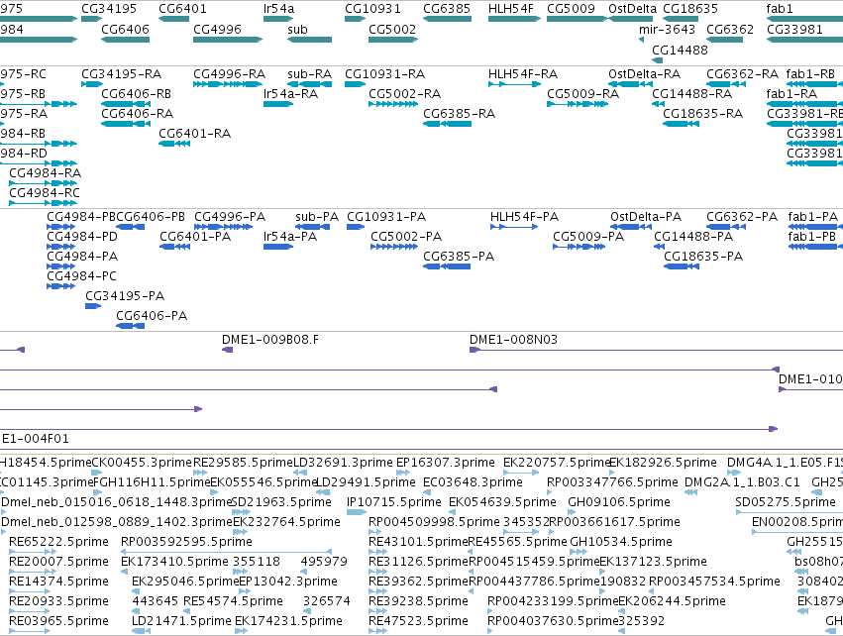
Task: Click the CG6406 gene label
Action: click(x=125, y=29)
